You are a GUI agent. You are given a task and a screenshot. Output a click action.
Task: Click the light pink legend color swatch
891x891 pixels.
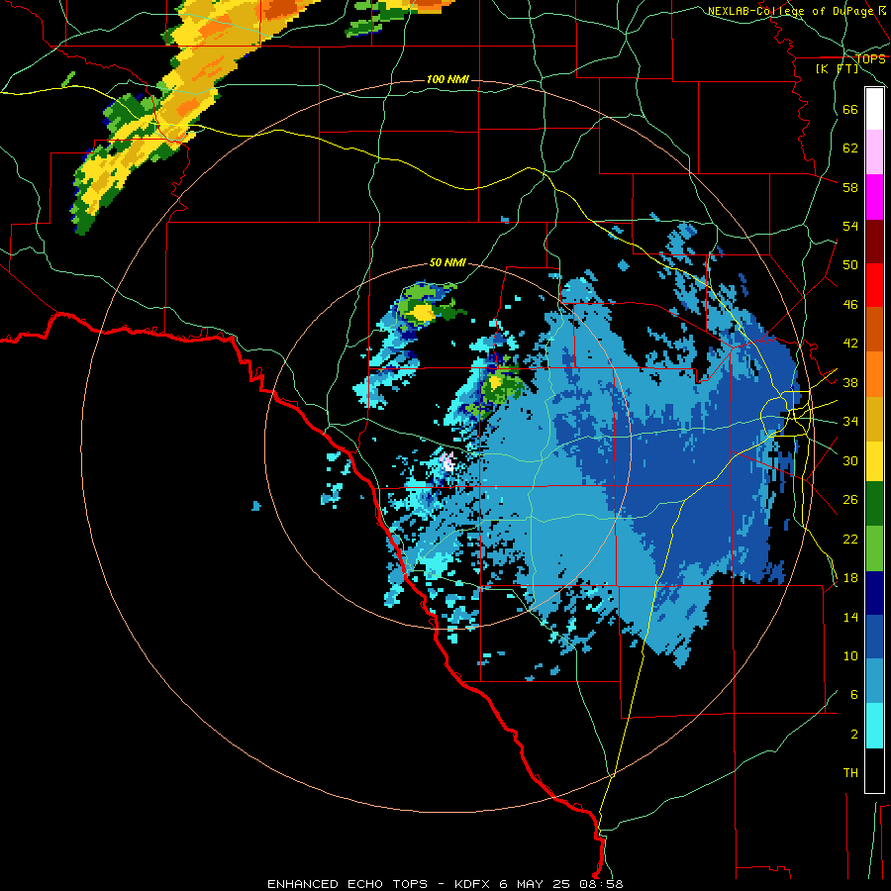[874, 152]
